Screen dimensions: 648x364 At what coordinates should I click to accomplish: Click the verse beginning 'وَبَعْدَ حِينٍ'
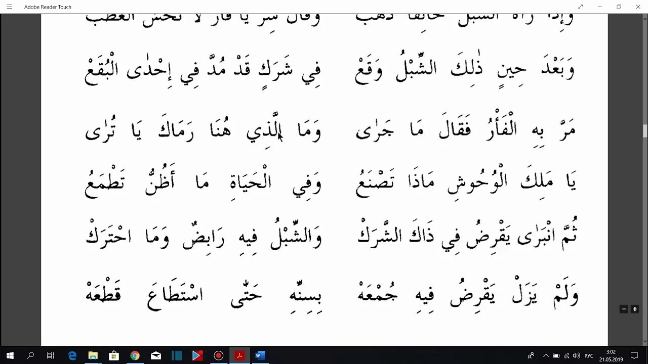tap(465, 70)
